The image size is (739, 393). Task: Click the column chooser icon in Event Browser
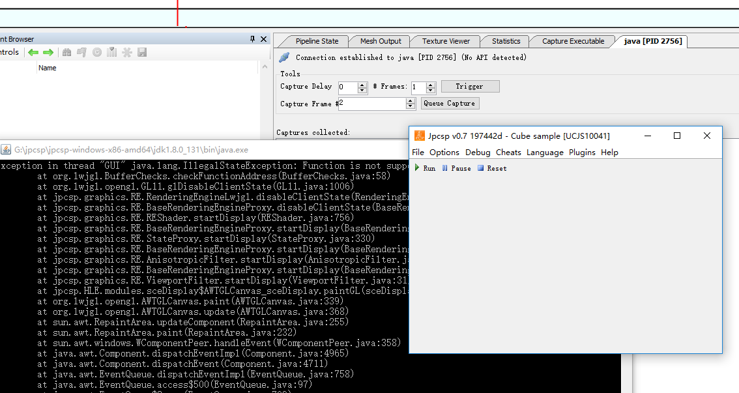[111, 52]
